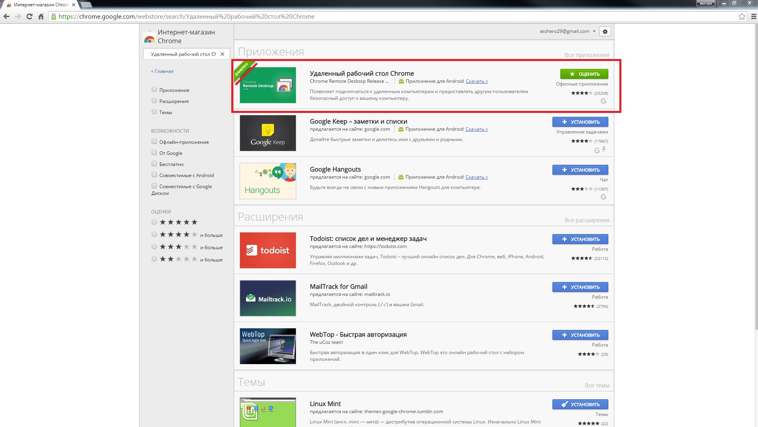This screenshot has height=427, width=758.
Task: Install the Linux Mint theme
Action: coord(580,404)
